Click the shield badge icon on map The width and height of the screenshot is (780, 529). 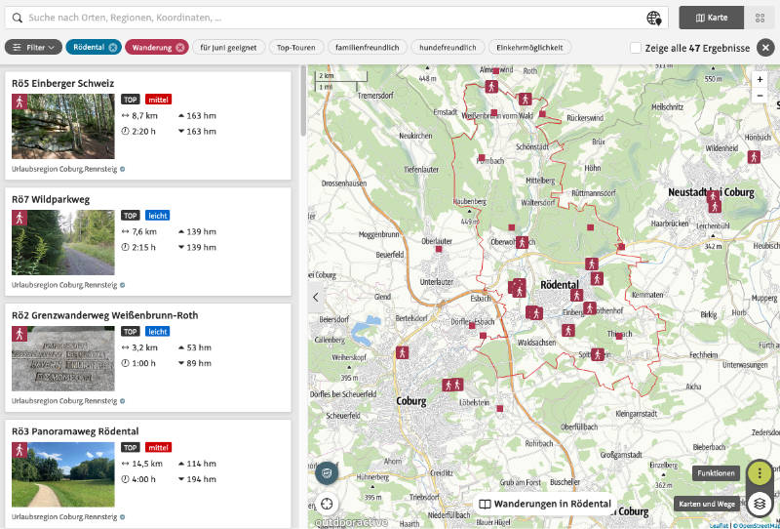pos(327,473)
